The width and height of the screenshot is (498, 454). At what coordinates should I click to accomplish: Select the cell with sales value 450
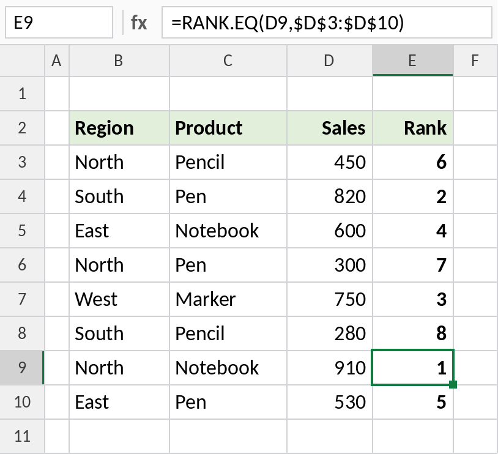330,162
